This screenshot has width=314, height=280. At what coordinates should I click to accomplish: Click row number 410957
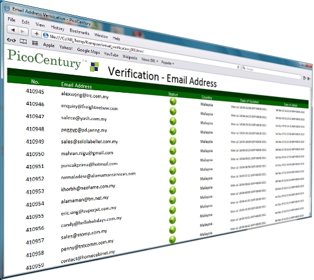(x=35, y=241)
